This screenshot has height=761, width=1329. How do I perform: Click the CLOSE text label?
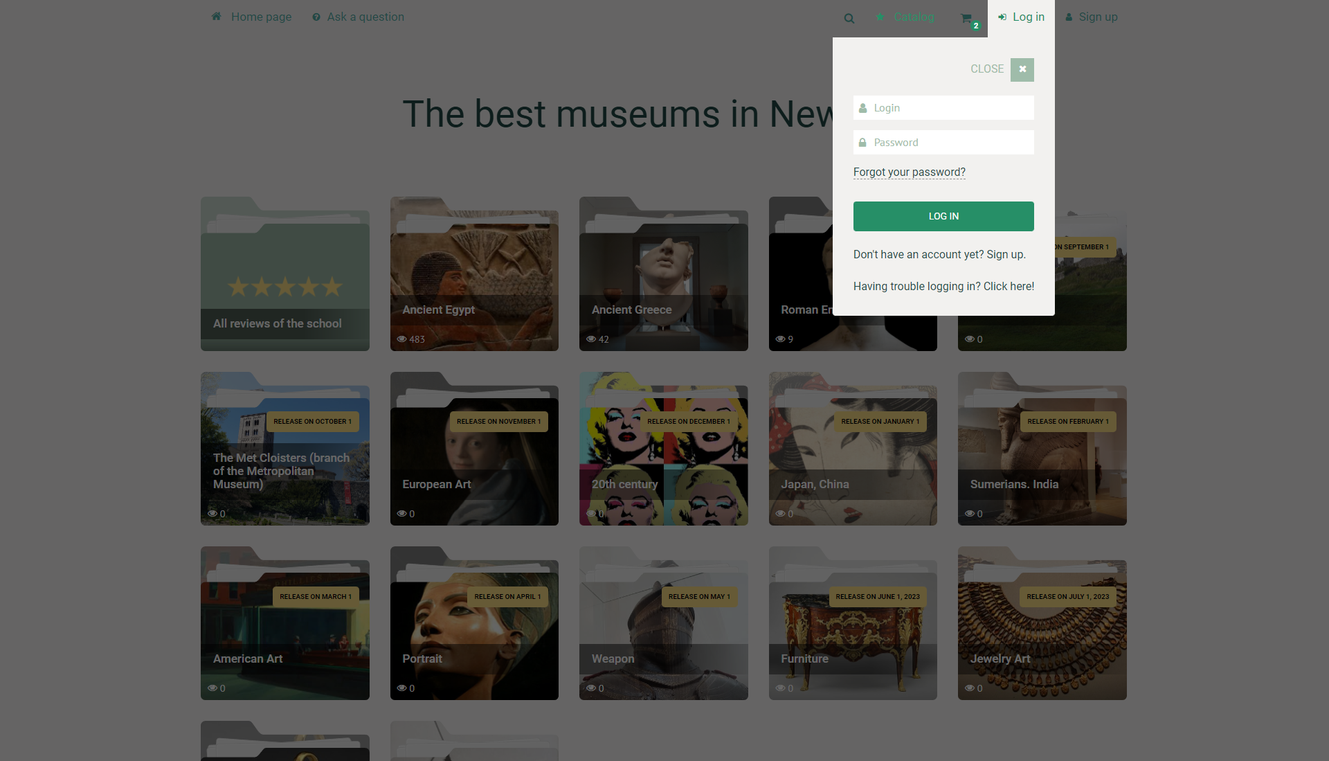(987, 69)
